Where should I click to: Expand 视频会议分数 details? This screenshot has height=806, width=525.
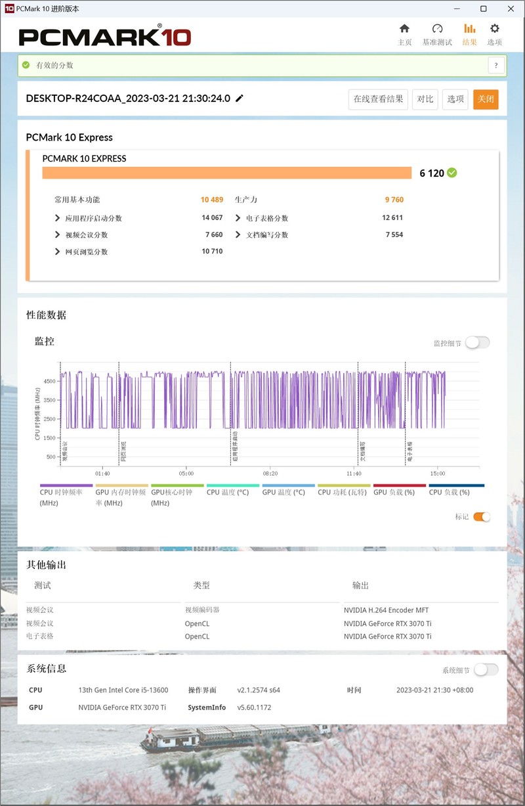click(x=56, y=235)
